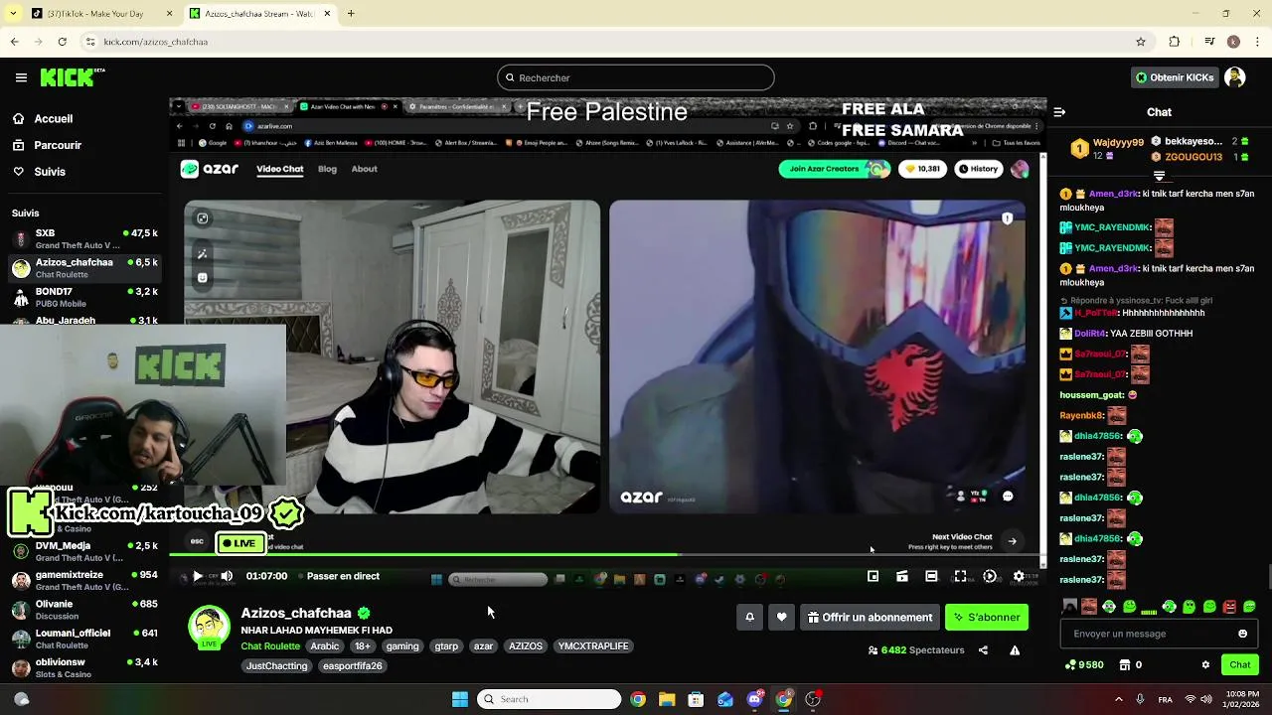Select the YMCXTRAPLIFE tag
Screen dimensions: 1272x715
pos(593,645)
